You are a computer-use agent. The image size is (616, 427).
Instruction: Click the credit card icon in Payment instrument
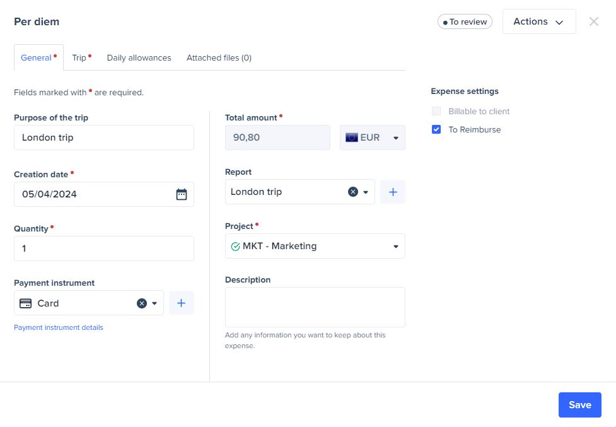pos(26,303)
